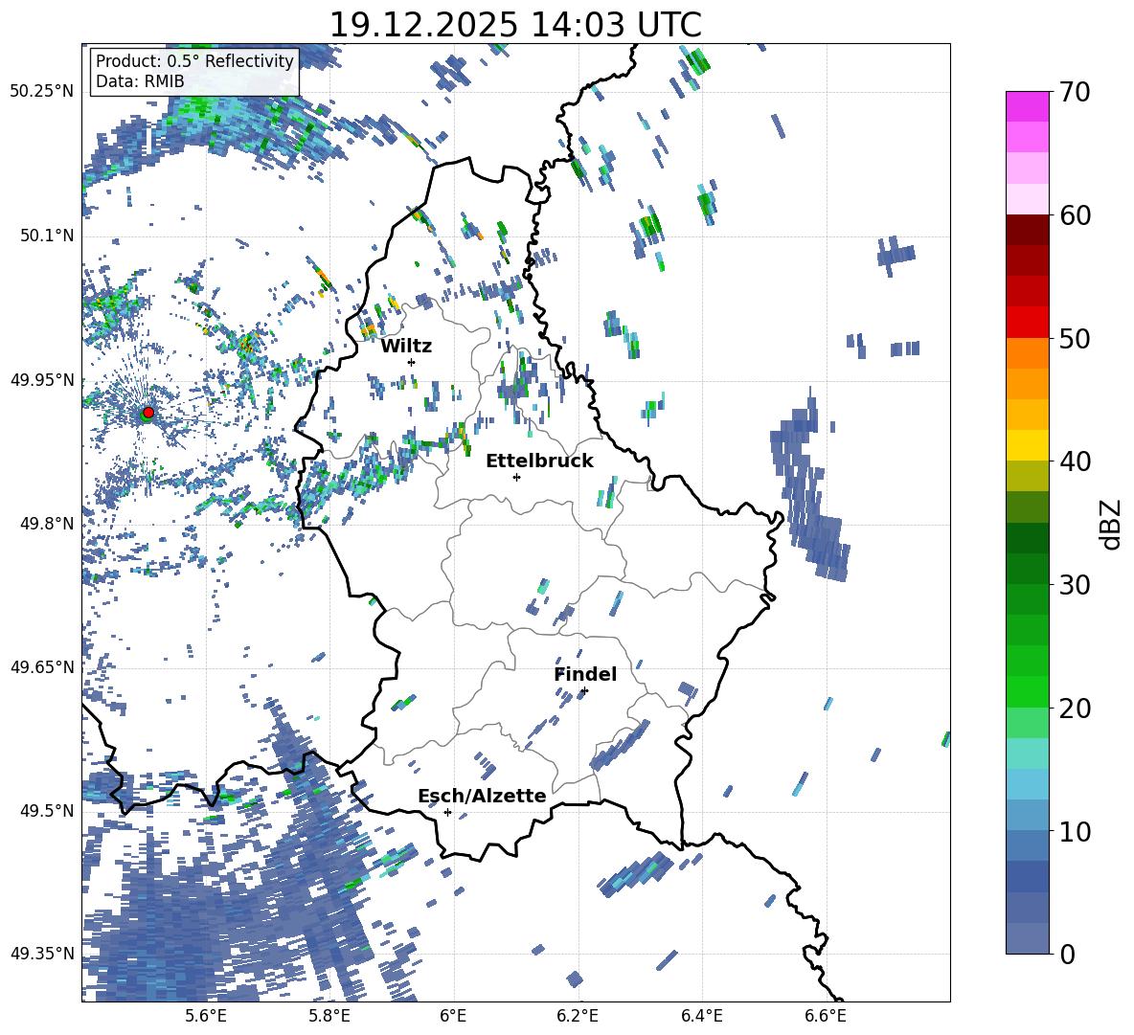Click the longitude label 6.4°E
Screen dimensions: 1134x1035
[x=701, y=1016]
